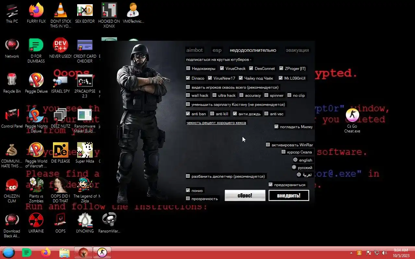Select the CREDIT CARD CHECKER icon
This screenshot has width=415, height=259.
(85, 51)
